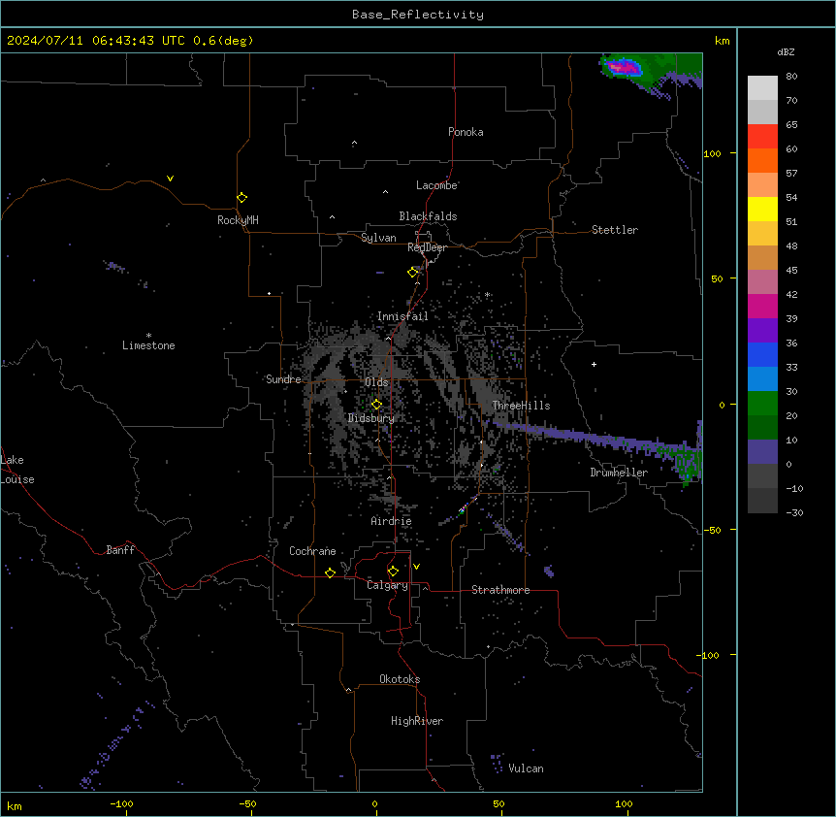
Task: Select the Calgary label
Action: [x=388, y=585]
